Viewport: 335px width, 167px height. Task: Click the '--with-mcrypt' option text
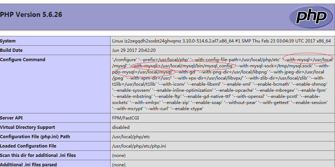pyautogui.click(x=128, y=109)
